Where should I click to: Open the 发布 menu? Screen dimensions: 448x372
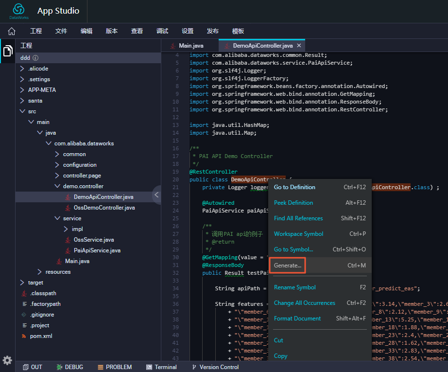pos(212,31)
